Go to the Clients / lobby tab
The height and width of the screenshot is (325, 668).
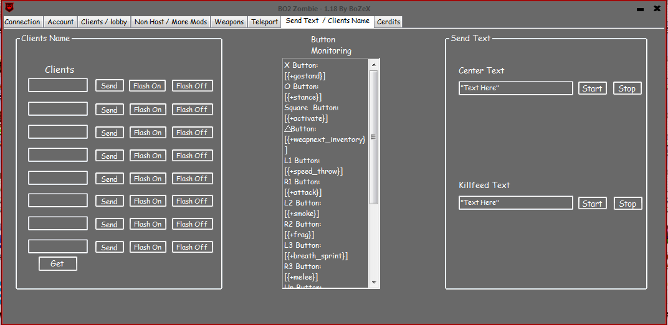pos(104,22)
